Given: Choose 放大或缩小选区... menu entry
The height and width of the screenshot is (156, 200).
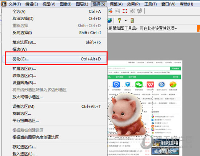Looking at the screenshot, I should (55, 97).
